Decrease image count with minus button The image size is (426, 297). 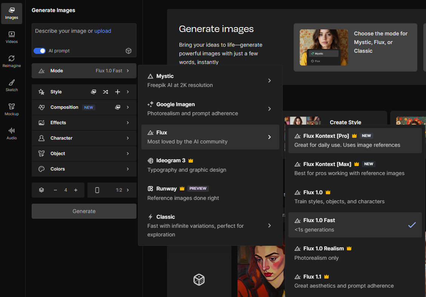[x=55, y=190]
